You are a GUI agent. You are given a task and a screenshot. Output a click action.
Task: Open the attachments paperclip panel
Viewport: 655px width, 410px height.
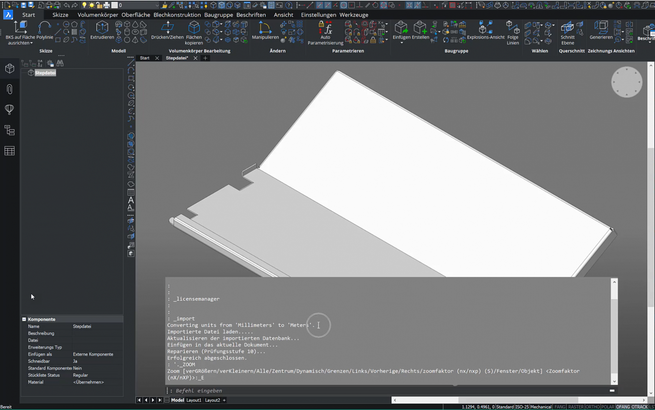click(x=10, y=89)
